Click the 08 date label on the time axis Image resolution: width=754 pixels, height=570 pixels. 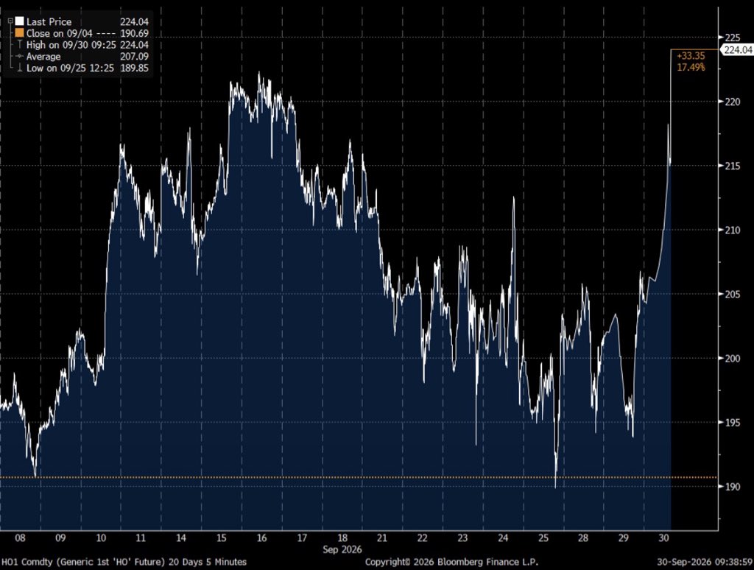point(20,538)
